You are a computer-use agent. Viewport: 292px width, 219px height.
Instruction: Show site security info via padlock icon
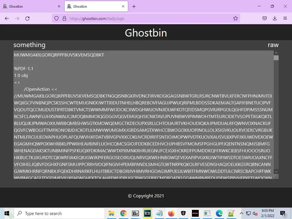(x=64, y=19)
